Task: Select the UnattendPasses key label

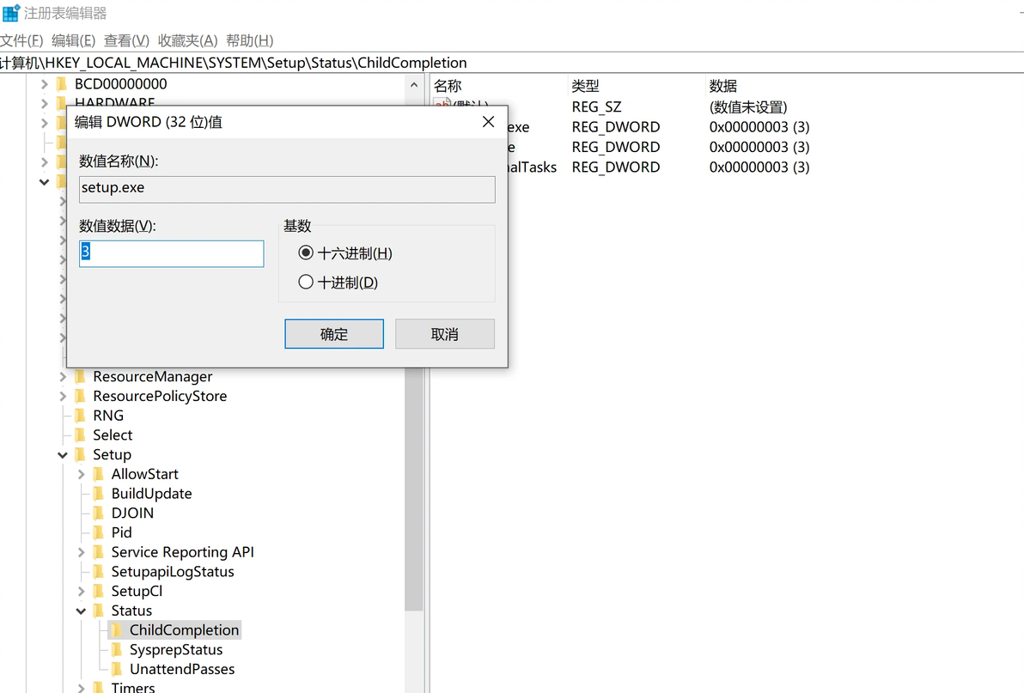Action: pos(182,669)
